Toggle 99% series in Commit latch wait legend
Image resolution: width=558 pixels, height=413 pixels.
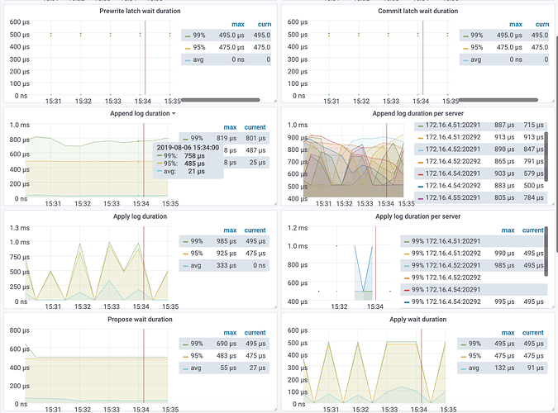coord(476,36)
